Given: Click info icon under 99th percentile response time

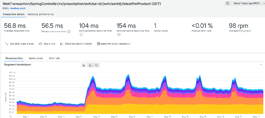Looking at the screenshot, I should pos(119,34).
